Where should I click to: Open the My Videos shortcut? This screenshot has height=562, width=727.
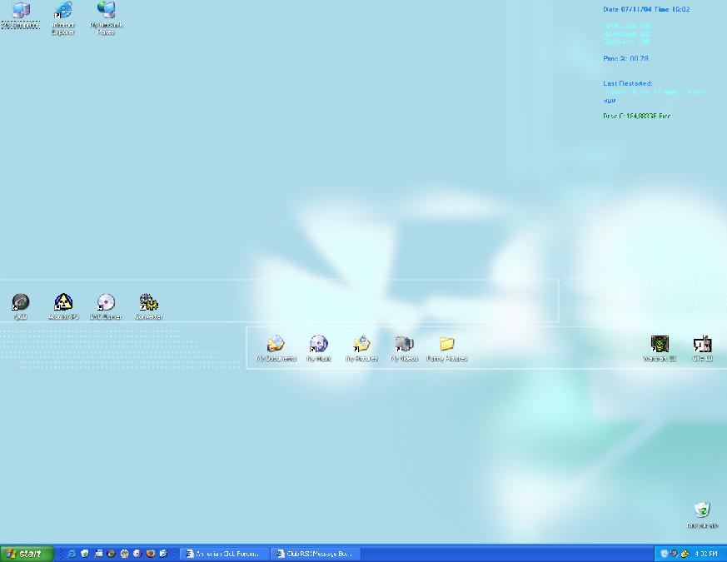(404, 344)
